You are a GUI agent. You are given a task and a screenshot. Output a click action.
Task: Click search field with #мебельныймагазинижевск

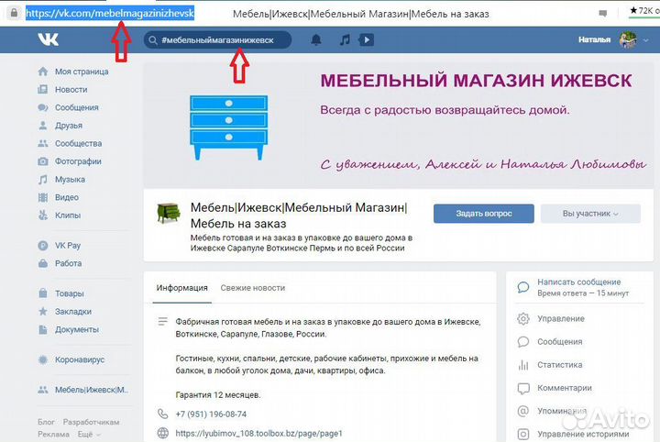pos(217,40)
